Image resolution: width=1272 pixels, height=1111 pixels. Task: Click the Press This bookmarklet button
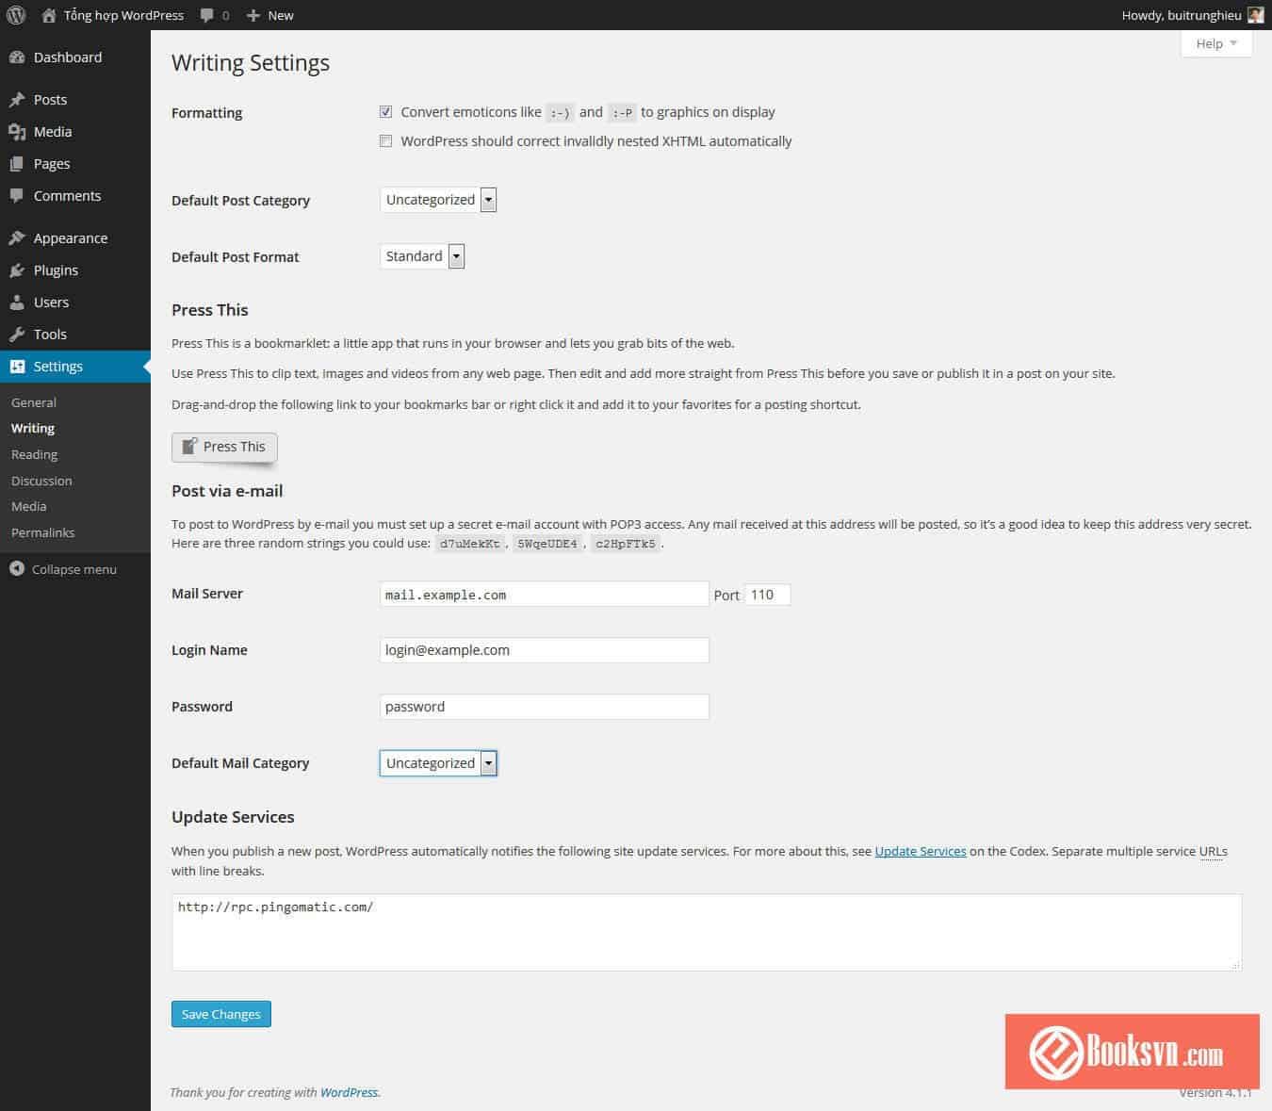[x=224, y=447]
